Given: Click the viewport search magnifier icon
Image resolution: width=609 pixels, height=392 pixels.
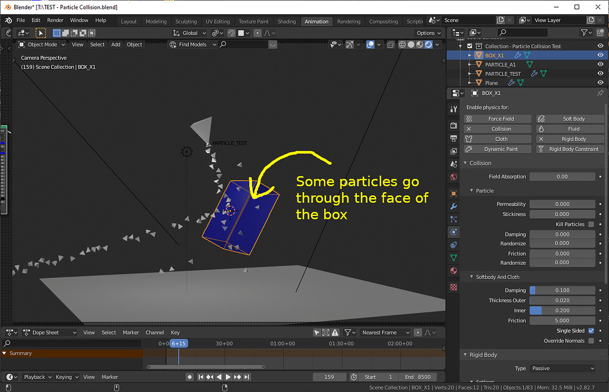Looking at the screenshot, I should [x=223, y=44].
